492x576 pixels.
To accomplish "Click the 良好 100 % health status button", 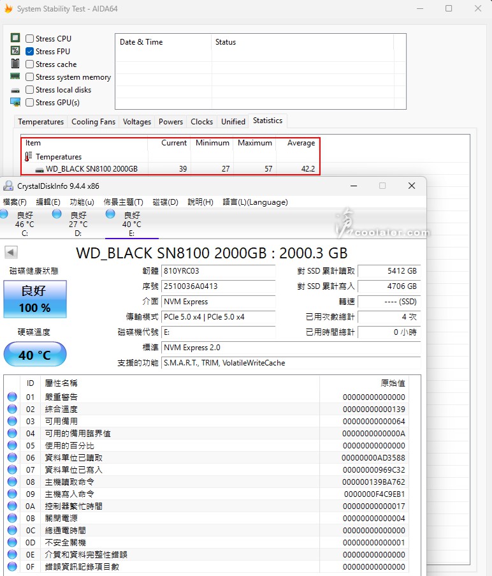I will [35, 299].
